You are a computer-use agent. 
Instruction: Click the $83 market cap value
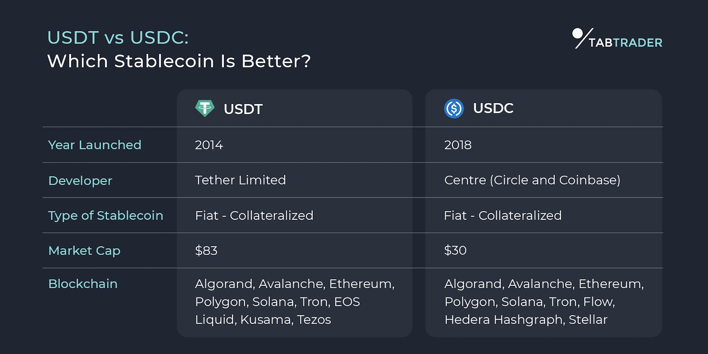(206, 250)
